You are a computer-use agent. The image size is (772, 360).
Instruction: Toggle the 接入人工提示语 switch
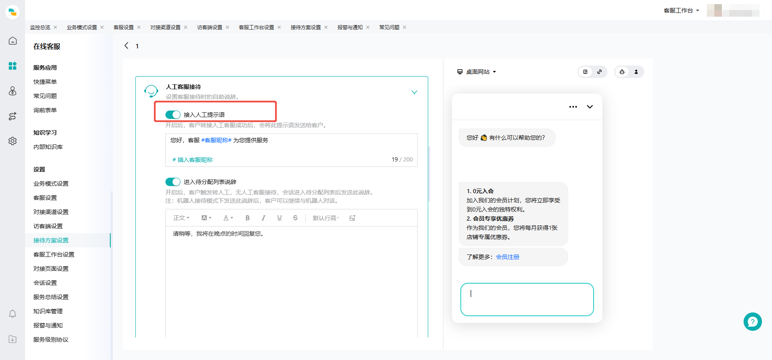click(x=173, y=114)
